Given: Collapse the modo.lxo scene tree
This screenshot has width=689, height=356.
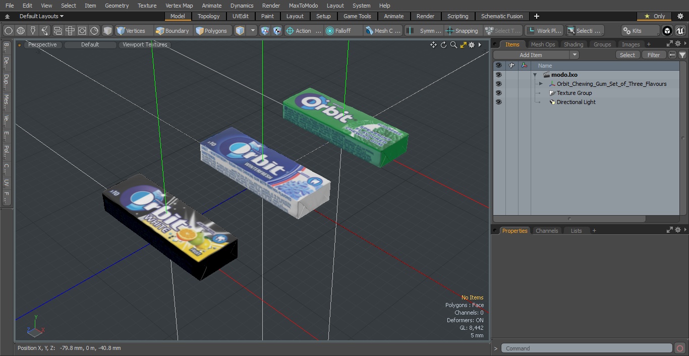Looking at the screenshot, I should coord(535,75).
